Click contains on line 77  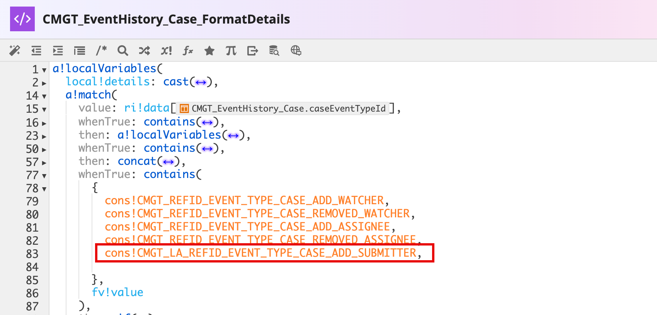click(170, 174)
